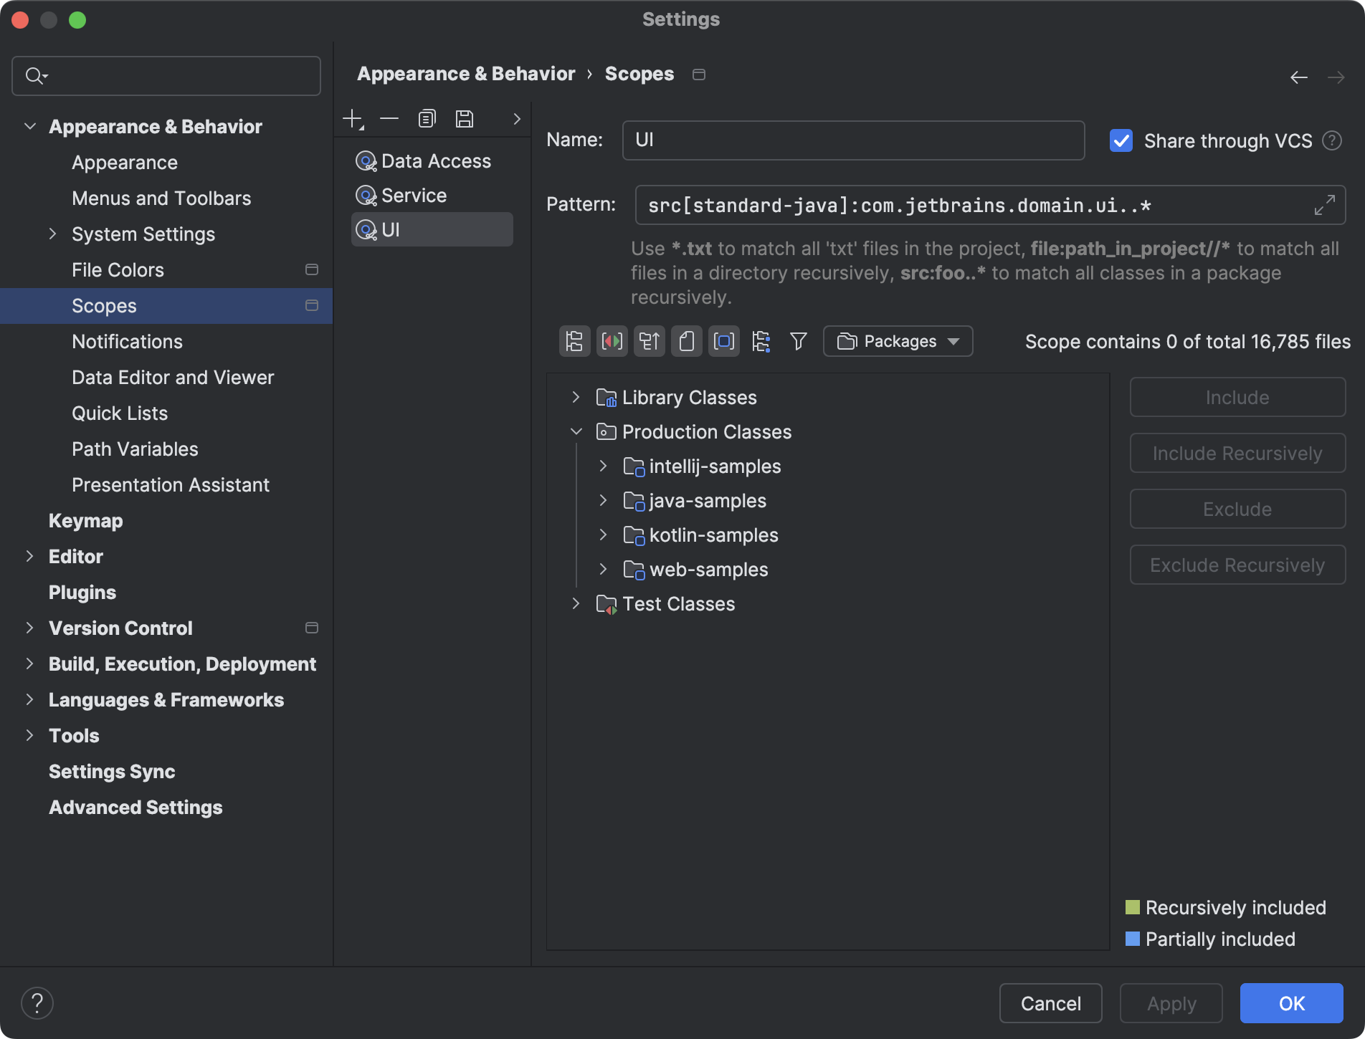
Task: Click the Scopes settings indicator icon
Action: 311,305
